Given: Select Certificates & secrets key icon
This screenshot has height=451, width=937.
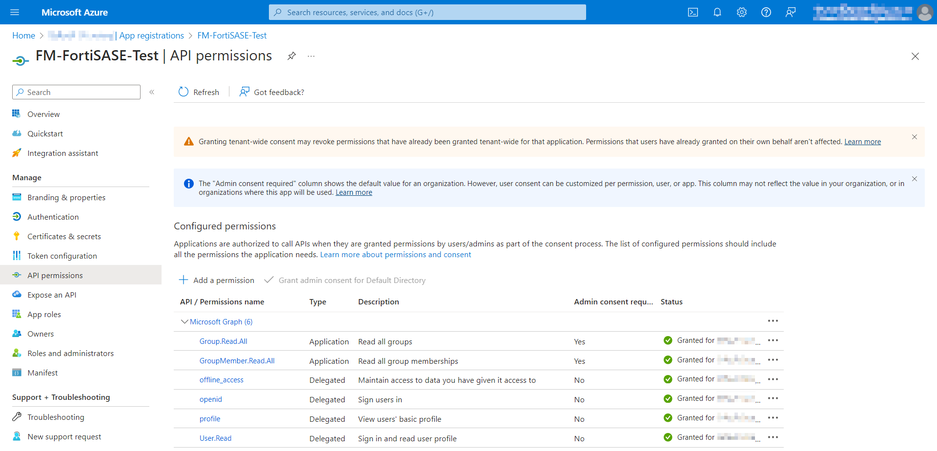Looking at the screenshot, I should click(16, 236).
